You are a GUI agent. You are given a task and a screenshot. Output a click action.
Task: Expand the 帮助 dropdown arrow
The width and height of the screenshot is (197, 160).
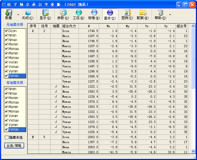pos(170,15)
